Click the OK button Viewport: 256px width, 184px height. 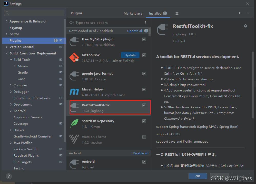click(198, 176)
